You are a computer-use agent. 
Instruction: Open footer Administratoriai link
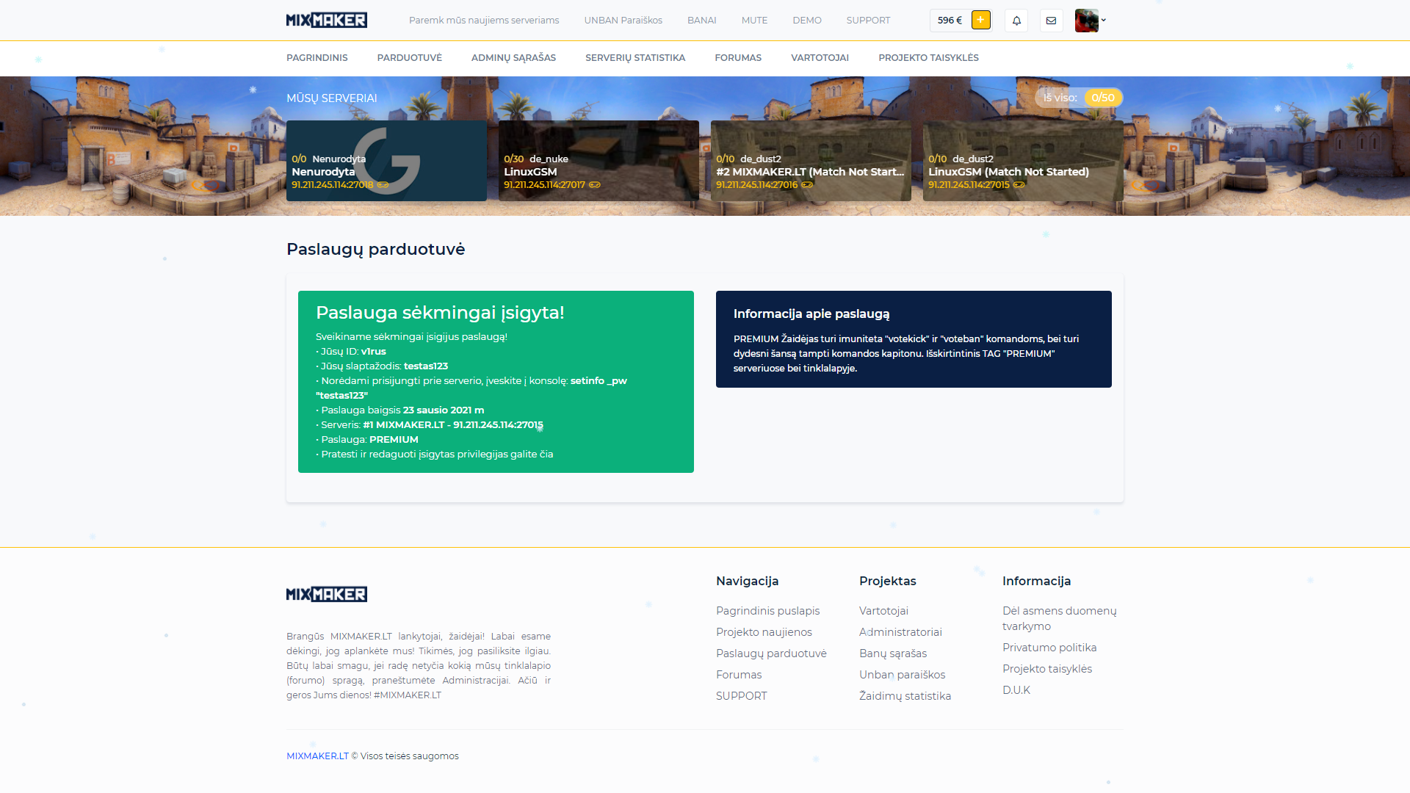pyautogui.click(x=900, y=632)
